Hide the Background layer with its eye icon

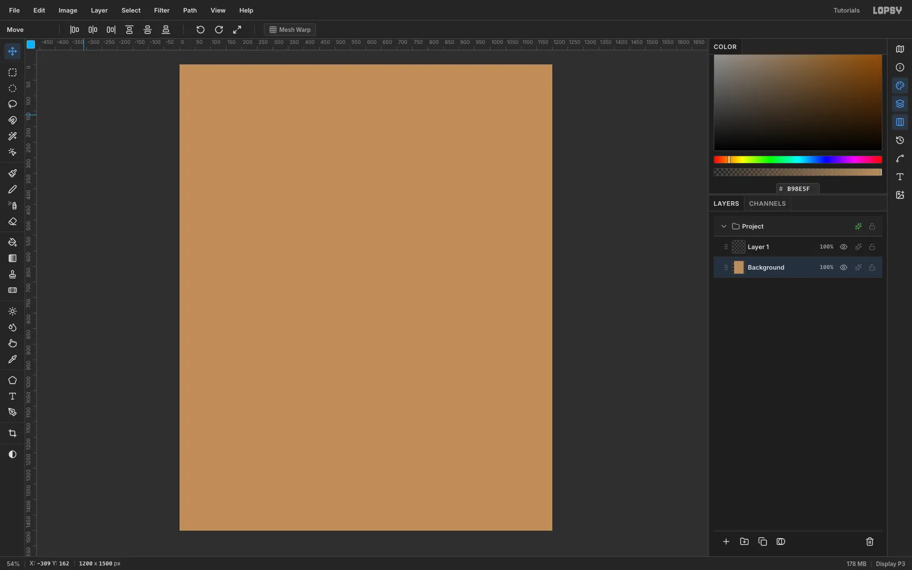tap(844, 267)
